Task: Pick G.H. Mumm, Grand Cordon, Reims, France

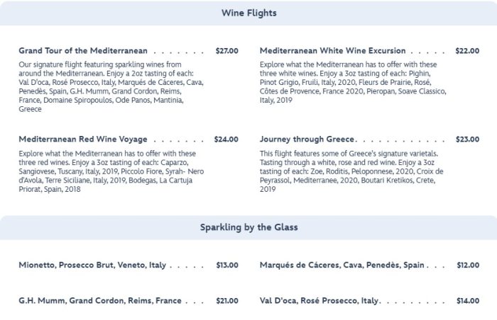Action: (100, 301)
